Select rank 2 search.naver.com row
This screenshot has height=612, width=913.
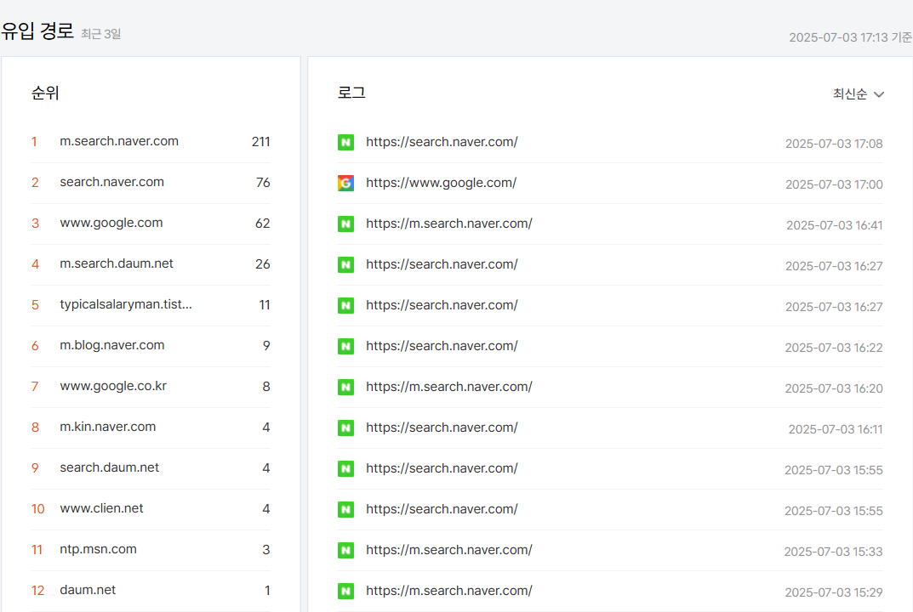coord(151,183)
